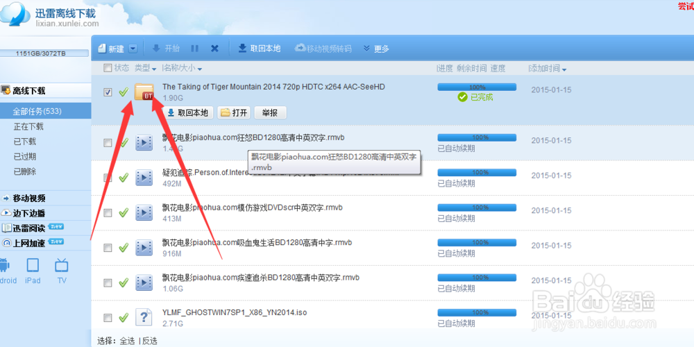Click green check status of 吸血鬼生活 task
This screenshot has width=694, height=347.
(124, 247)
